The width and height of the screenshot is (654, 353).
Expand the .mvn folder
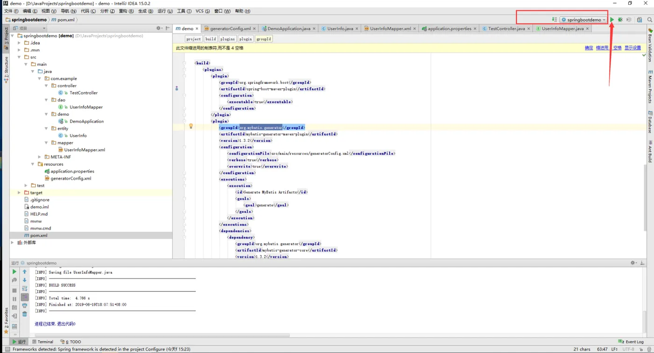pos(19,50)
